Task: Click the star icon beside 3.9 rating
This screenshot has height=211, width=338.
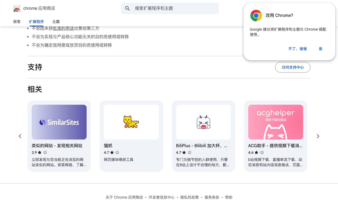Action: click(x=40, y=152)
